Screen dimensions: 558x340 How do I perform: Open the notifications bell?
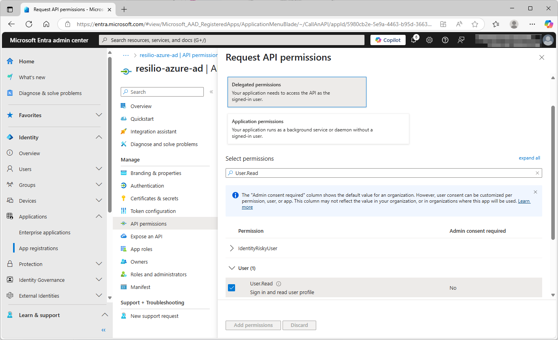tap(414, 40)
